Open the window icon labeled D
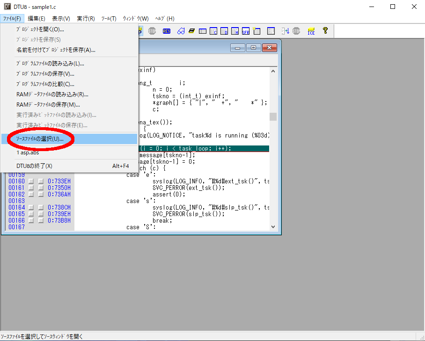Viewport: 425px width, 341px height. [224, 31]
